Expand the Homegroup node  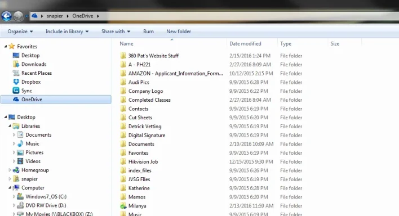(10, 170)
